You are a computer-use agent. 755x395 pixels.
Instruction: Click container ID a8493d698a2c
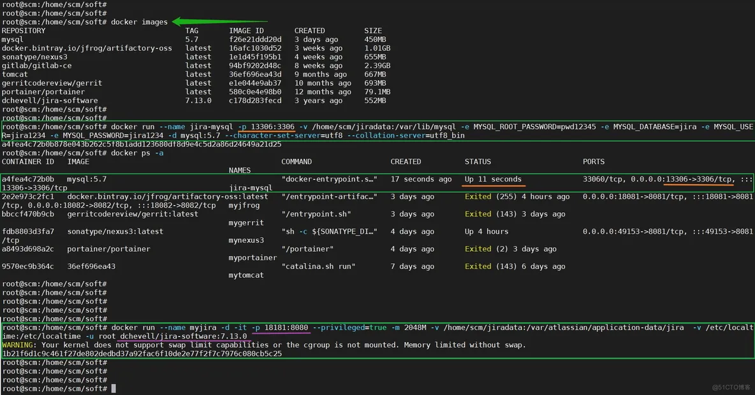28,248
